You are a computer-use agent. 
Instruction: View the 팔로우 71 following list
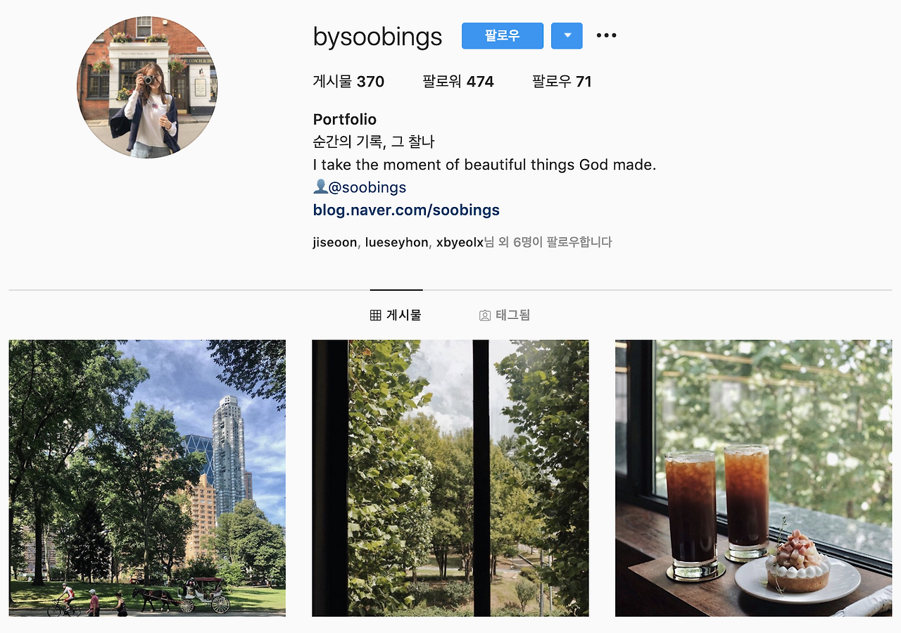pos(562,82)
